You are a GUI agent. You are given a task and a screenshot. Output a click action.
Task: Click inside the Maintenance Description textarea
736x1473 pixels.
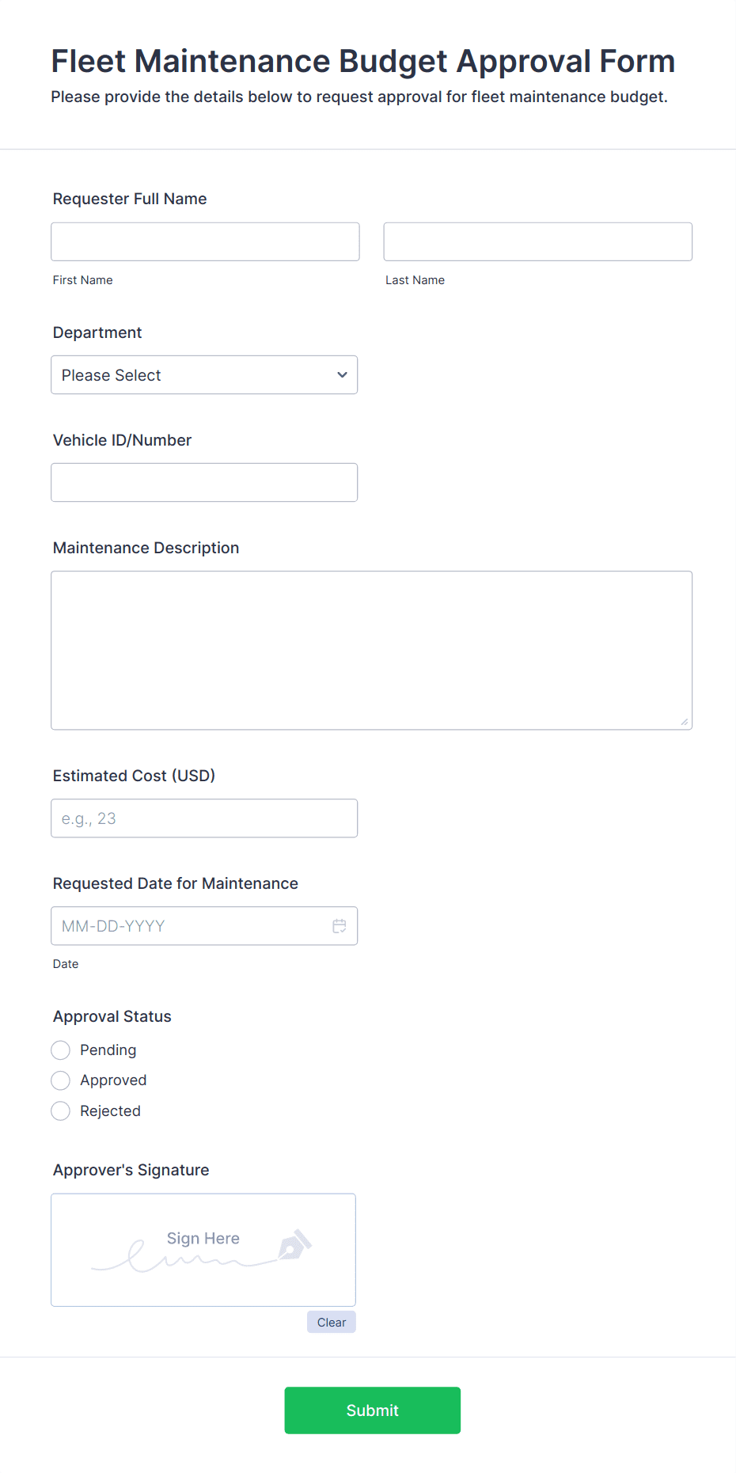[x=371, y=651]
